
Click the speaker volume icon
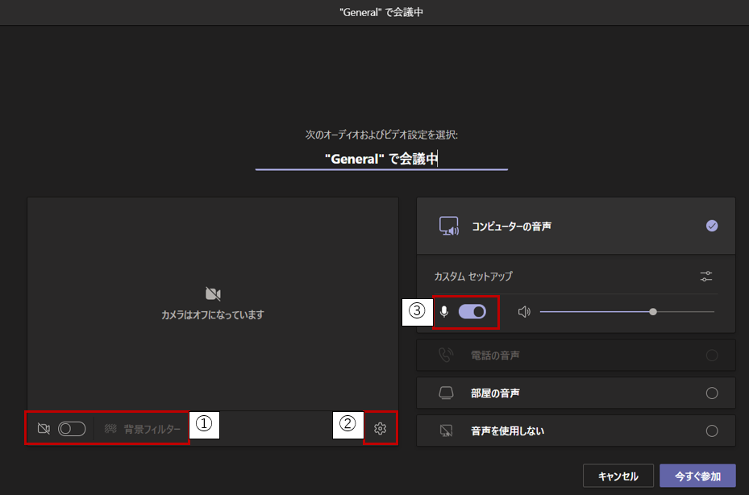[x=524, y=312]
